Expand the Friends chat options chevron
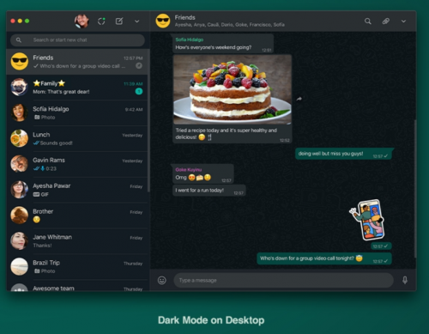 [x=403, y=21]
